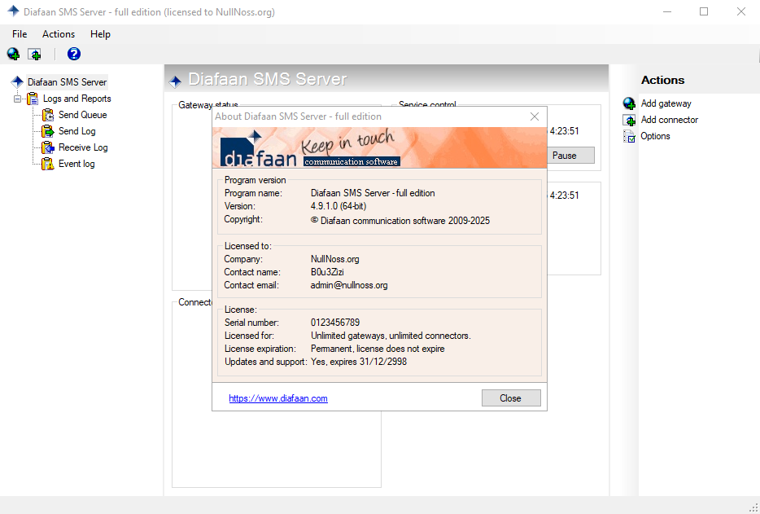760x514 pixels.
Task: Open the Actions menu
Action: 59,34
